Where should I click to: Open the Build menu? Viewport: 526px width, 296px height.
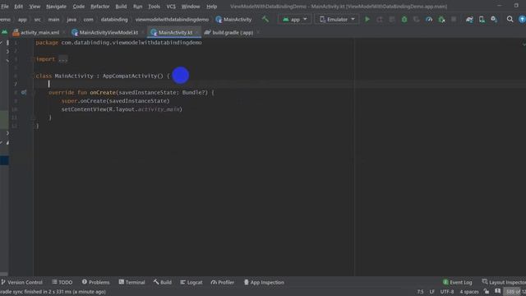pos(121,7)
